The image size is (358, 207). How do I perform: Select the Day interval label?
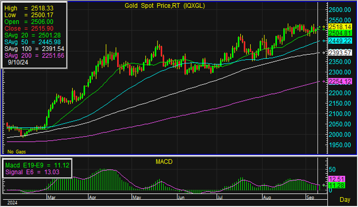[x=345, y=200]
